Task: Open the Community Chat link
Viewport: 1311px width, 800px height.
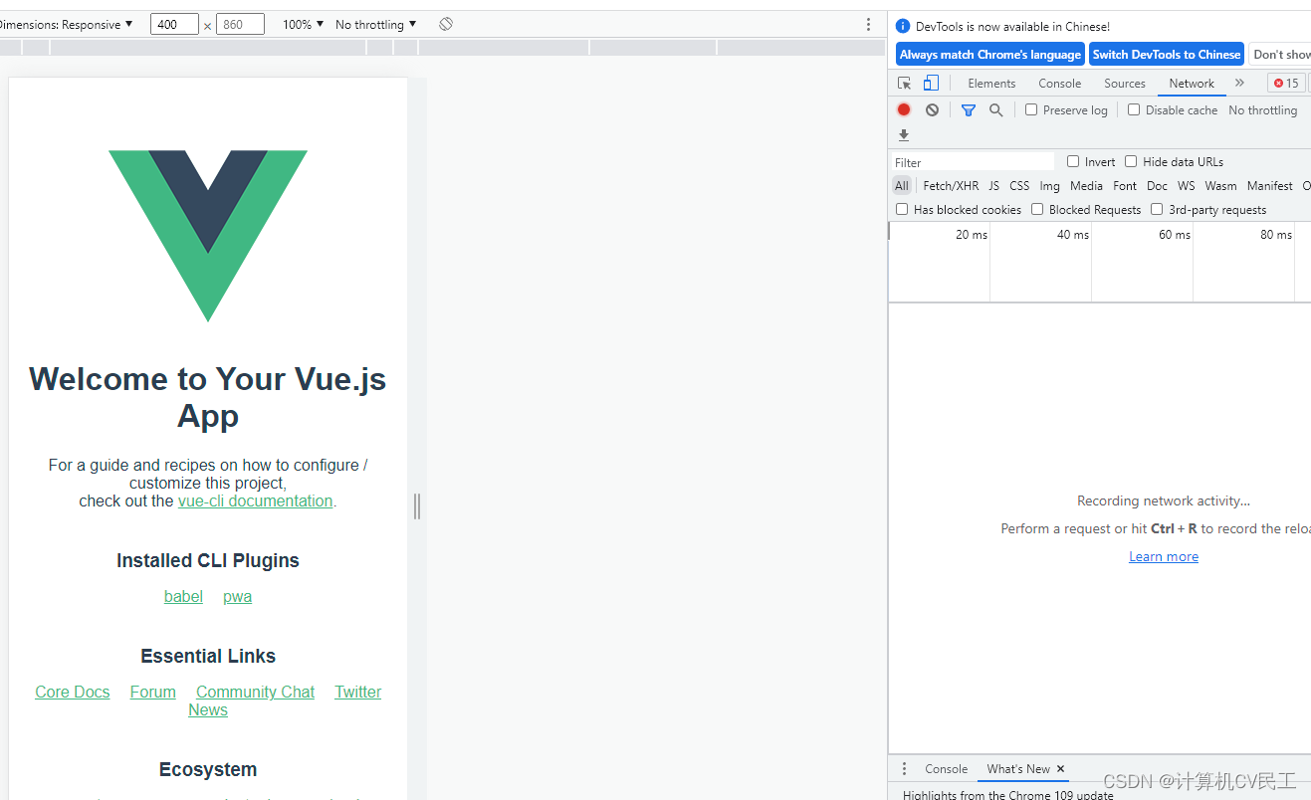Action: (255, 693)
